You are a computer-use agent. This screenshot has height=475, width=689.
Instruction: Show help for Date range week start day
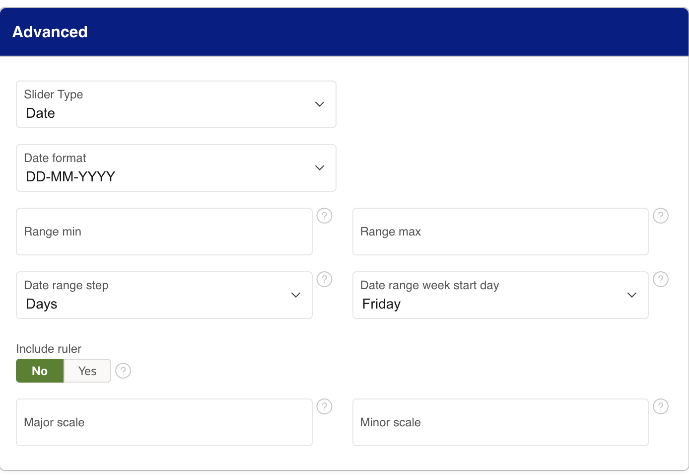[x=661, y=279]
